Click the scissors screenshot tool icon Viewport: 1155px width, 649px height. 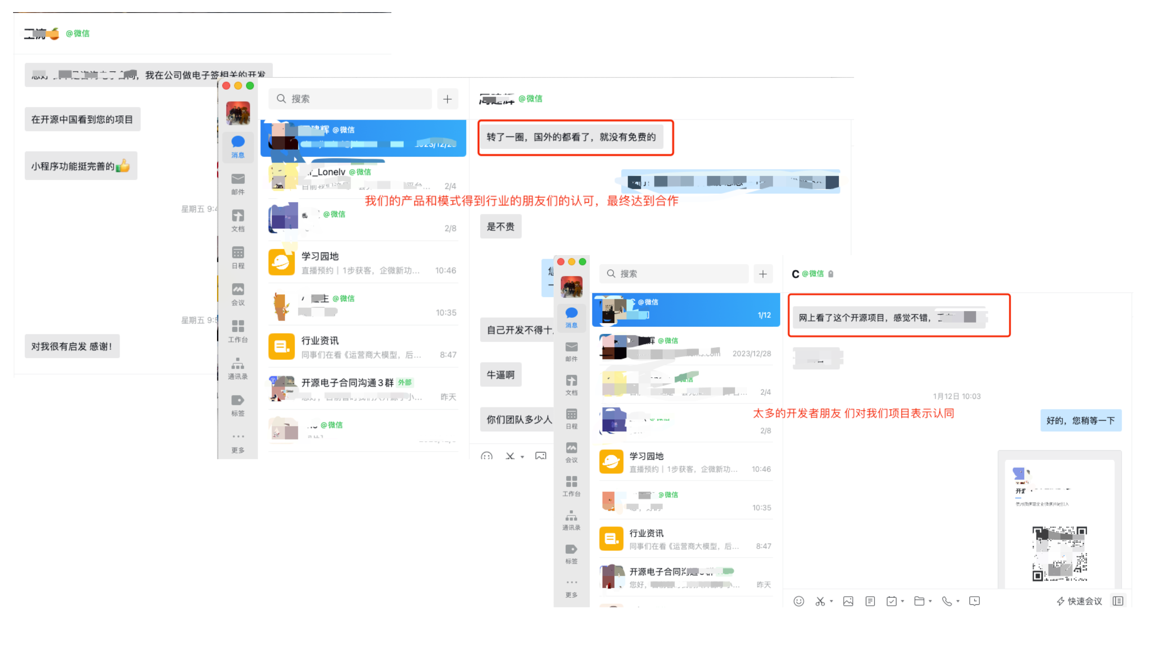(x=820, y=601)
